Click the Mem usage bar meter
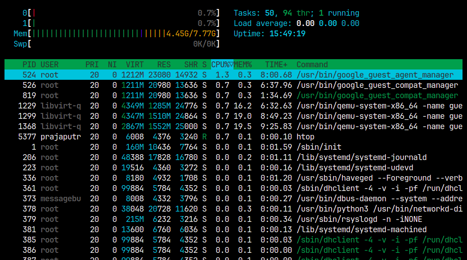467x260 pixels. click(x=117, y=34)
